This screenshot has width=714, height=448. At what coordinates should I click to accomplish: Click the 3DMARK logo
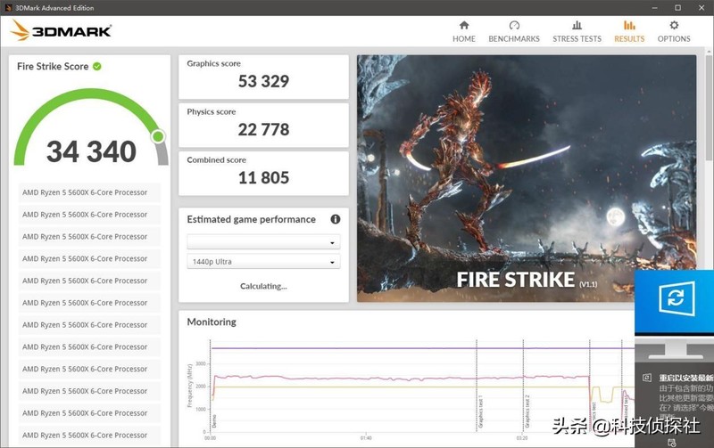tap(61, 31)
